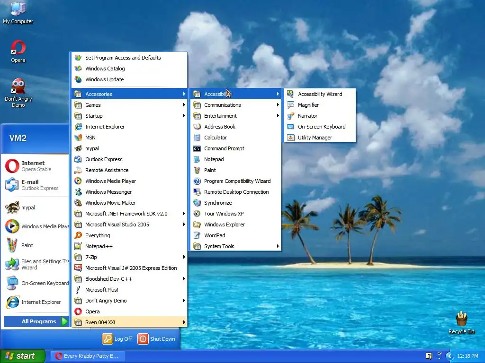Expand the Sven 004 XXL submenu
Screen dimensions: 485x363
129,322
